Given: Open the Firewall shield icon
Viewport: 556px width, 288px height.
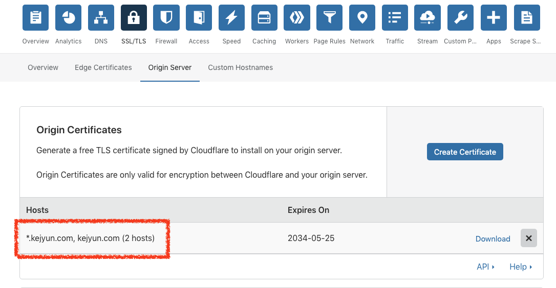Looking at the screenshot, I should point(166,18).
